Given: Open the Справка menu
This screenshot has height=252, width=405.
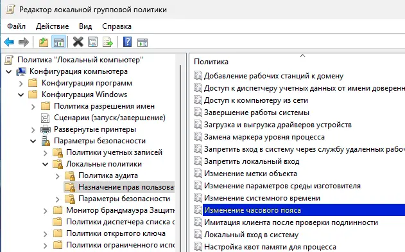Looking at the screenshot, I should [117, 26].
